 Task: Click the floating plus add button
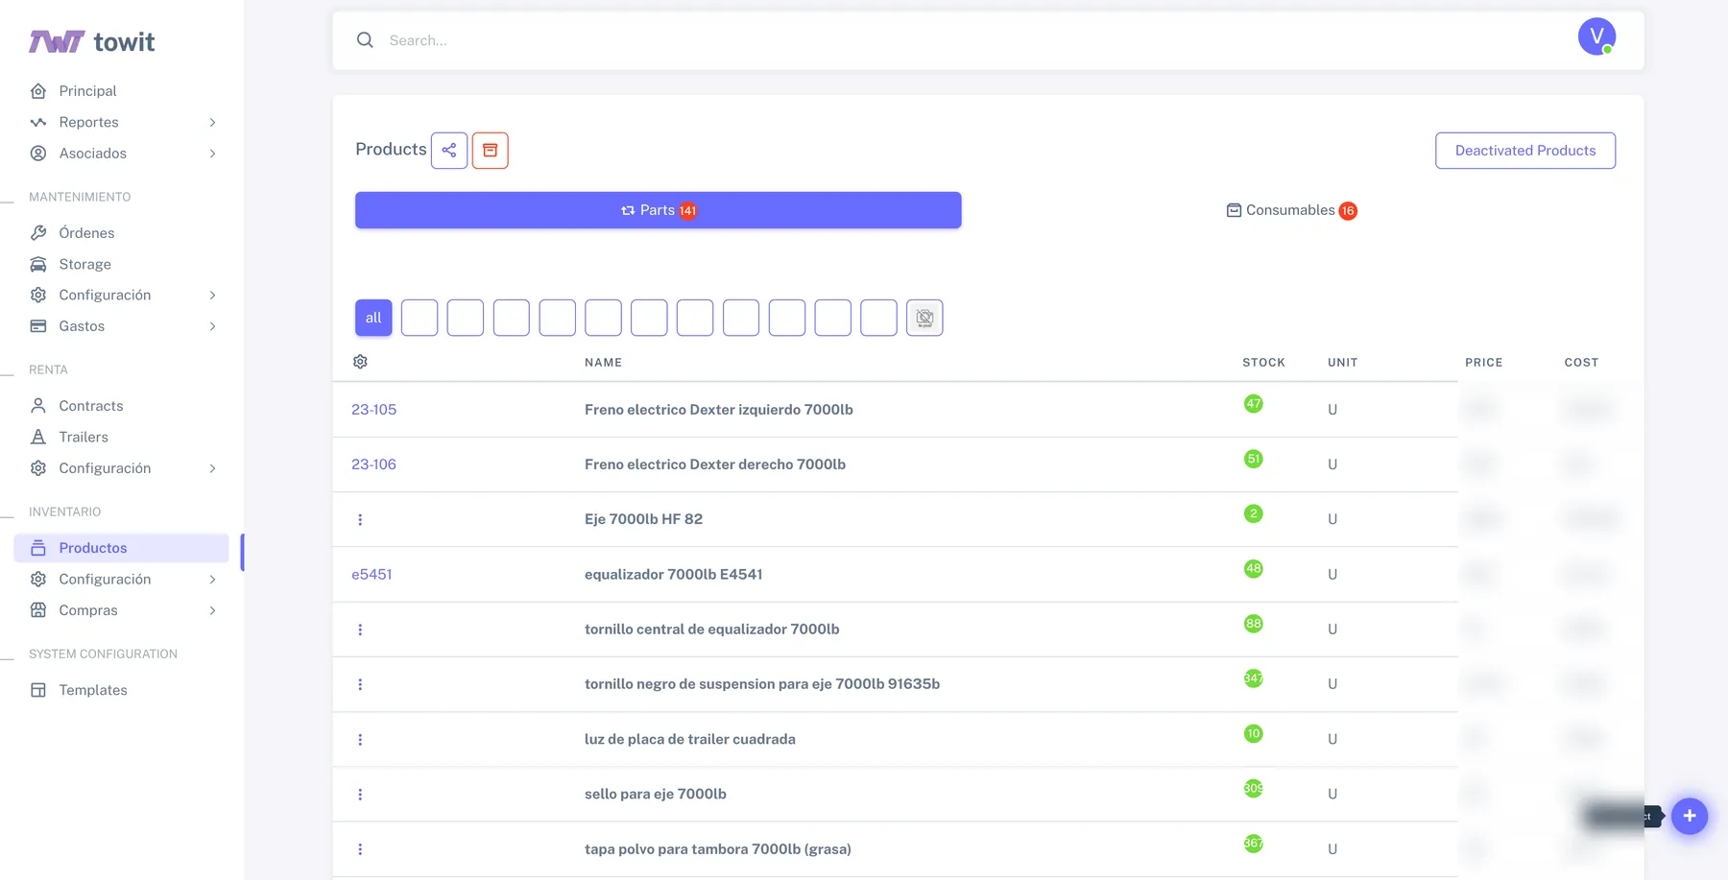[x=1690, y=816]
